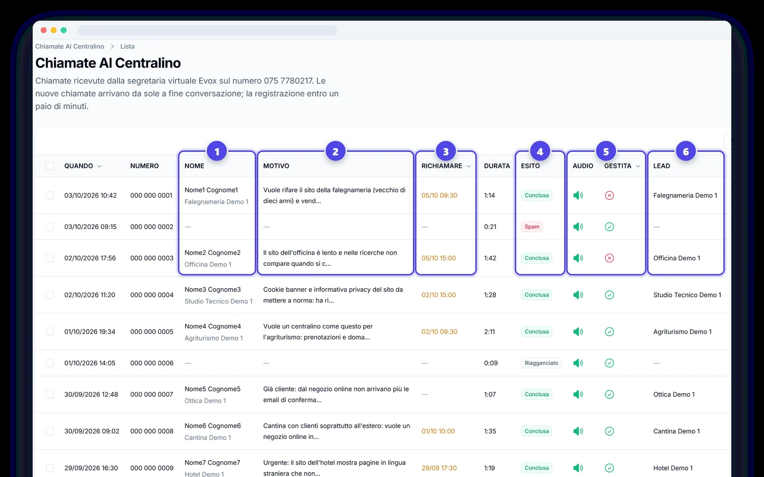
Task: Select row checkbox for 02/10/2026 17:56
Action: click(50, 258)
